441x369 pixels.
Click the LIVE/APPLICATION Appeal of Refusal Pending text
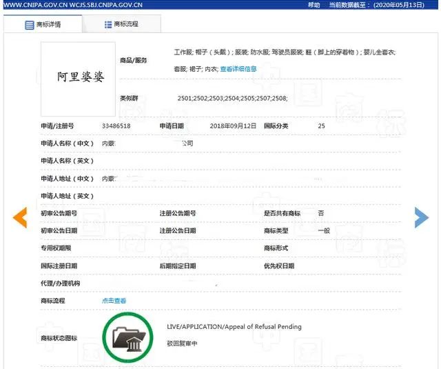234,327
